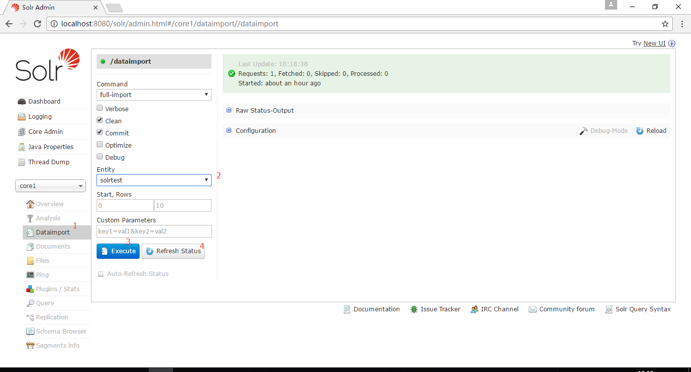Viewport: 691px width, 372px height.
Task: Click the Dataimport icon in core menu
Action: coord(30,232)
